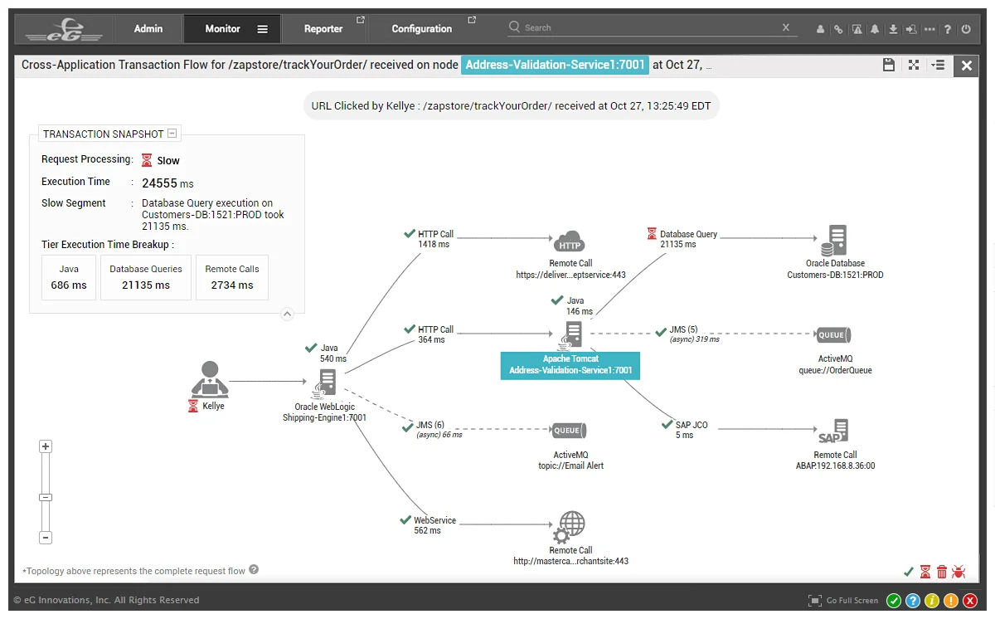Click the ActiveMQ OrderQueue queue icon
This screenshot has height=619, width=995.
click(x=833, y=335)
